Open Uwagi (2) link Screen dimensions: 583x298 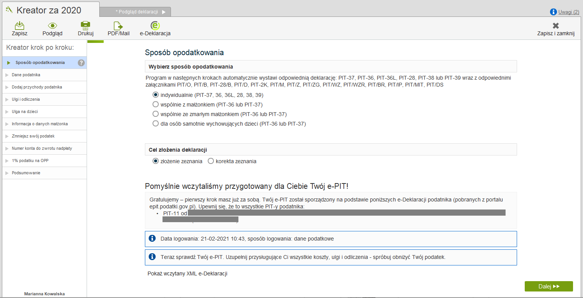(568, 12)
